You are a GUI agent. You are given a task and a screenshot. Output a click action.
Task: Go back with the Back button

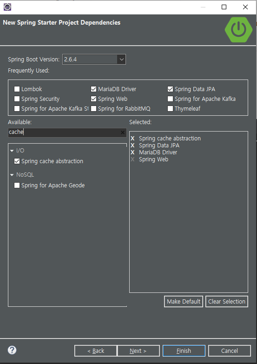(96, 351)
